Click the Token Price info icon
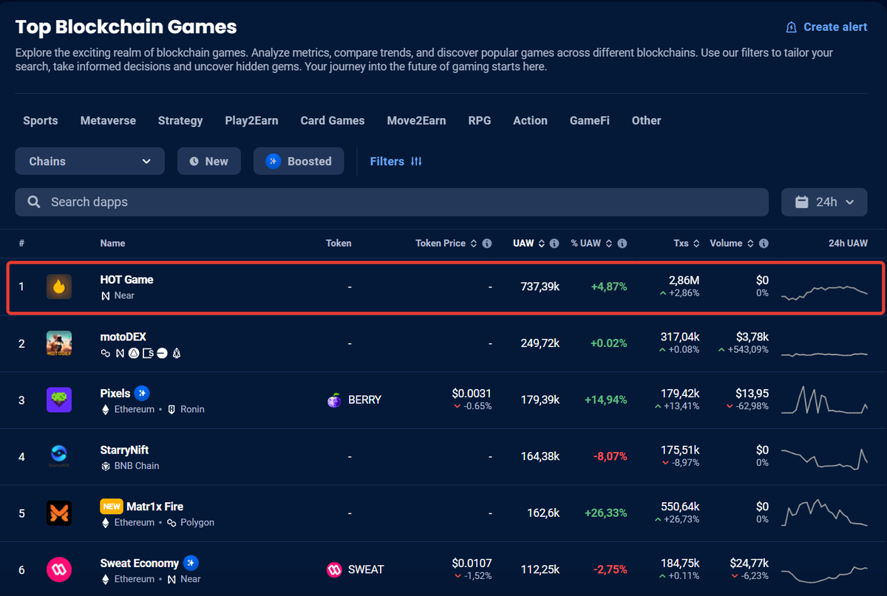 [x=486, y=243]
